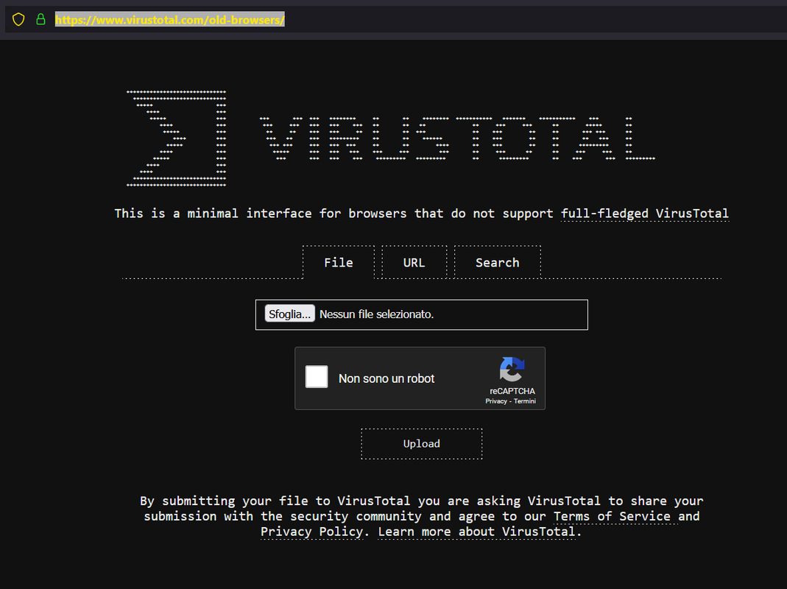Click the VIRUSTOTAL ASCII wordmark
This screenshot has width=787, height=589.
click(457, 138)
